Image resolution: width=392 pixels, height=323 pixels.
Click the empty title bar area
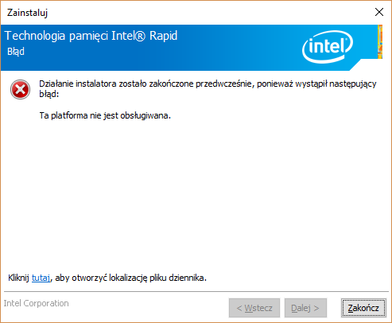[209, 13]
